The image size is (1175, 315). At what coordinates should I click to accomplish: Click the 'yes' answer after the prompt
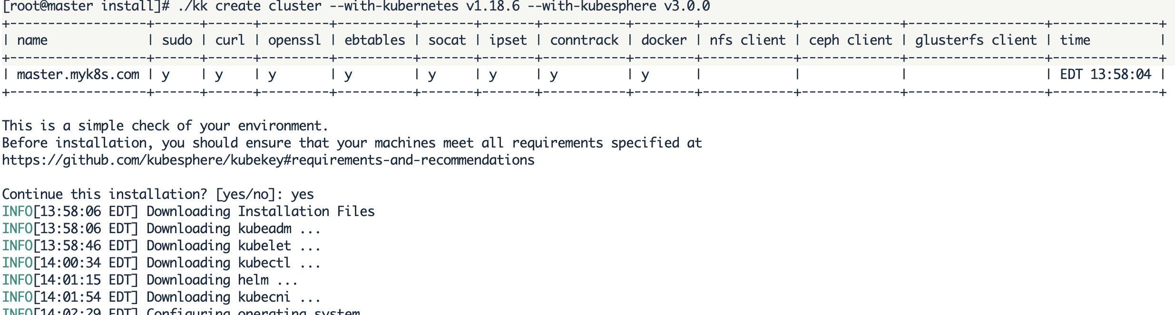[x=303, y=194]
